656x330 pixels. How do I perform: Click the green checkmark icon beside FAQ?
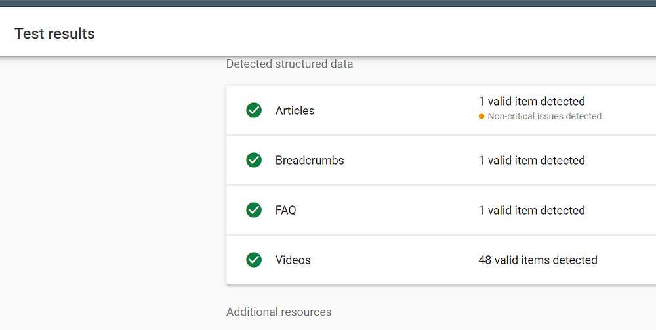pyautogui.click(x=254, y=210)
